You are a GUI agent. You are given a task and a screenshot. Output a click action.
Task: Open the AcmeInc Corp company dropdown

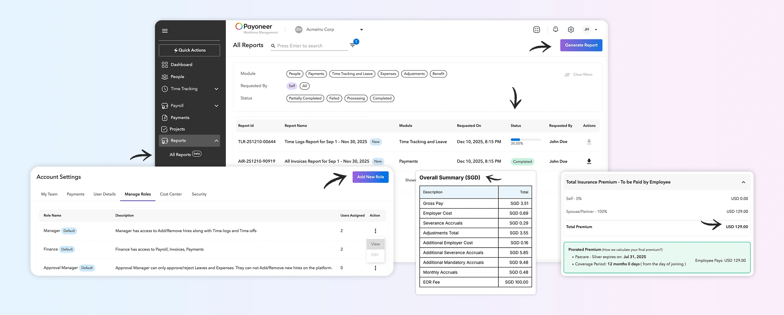point(361,30)
